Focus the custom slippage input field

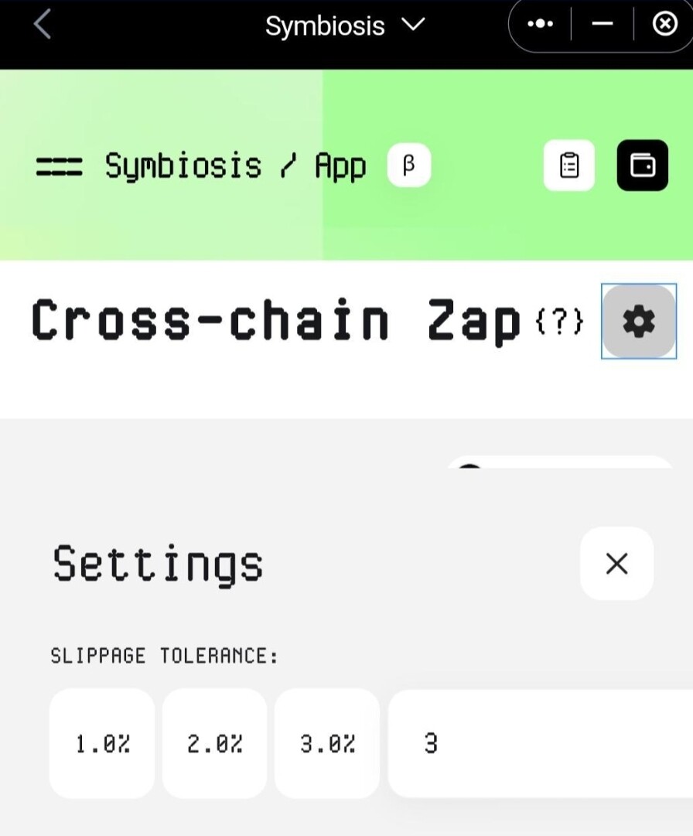[541, 742]
